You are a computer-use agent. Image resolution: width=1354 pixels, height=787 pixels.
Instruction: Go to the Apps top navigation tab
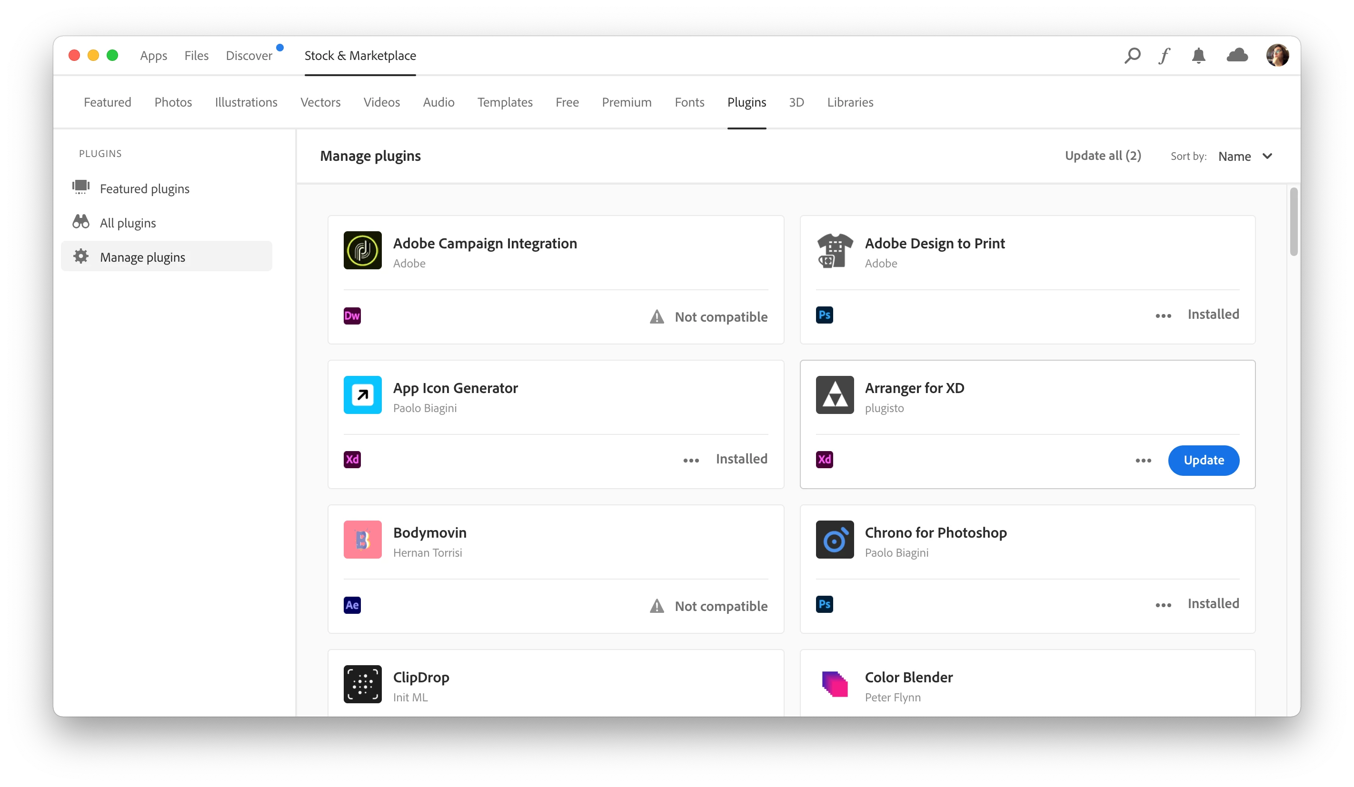click(153, 56)
